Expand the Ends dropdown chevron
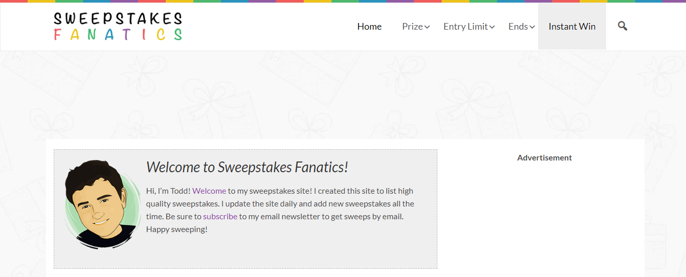 coord(532,27)
